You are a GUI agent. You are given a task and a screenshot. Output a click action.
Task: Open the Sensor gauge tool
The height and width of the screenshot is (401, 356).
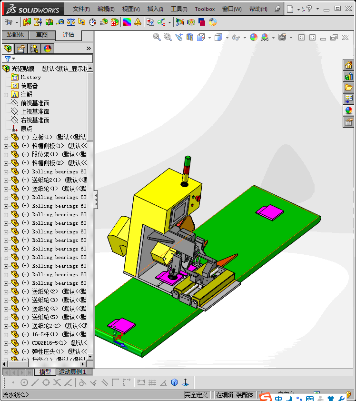point(92,22)
